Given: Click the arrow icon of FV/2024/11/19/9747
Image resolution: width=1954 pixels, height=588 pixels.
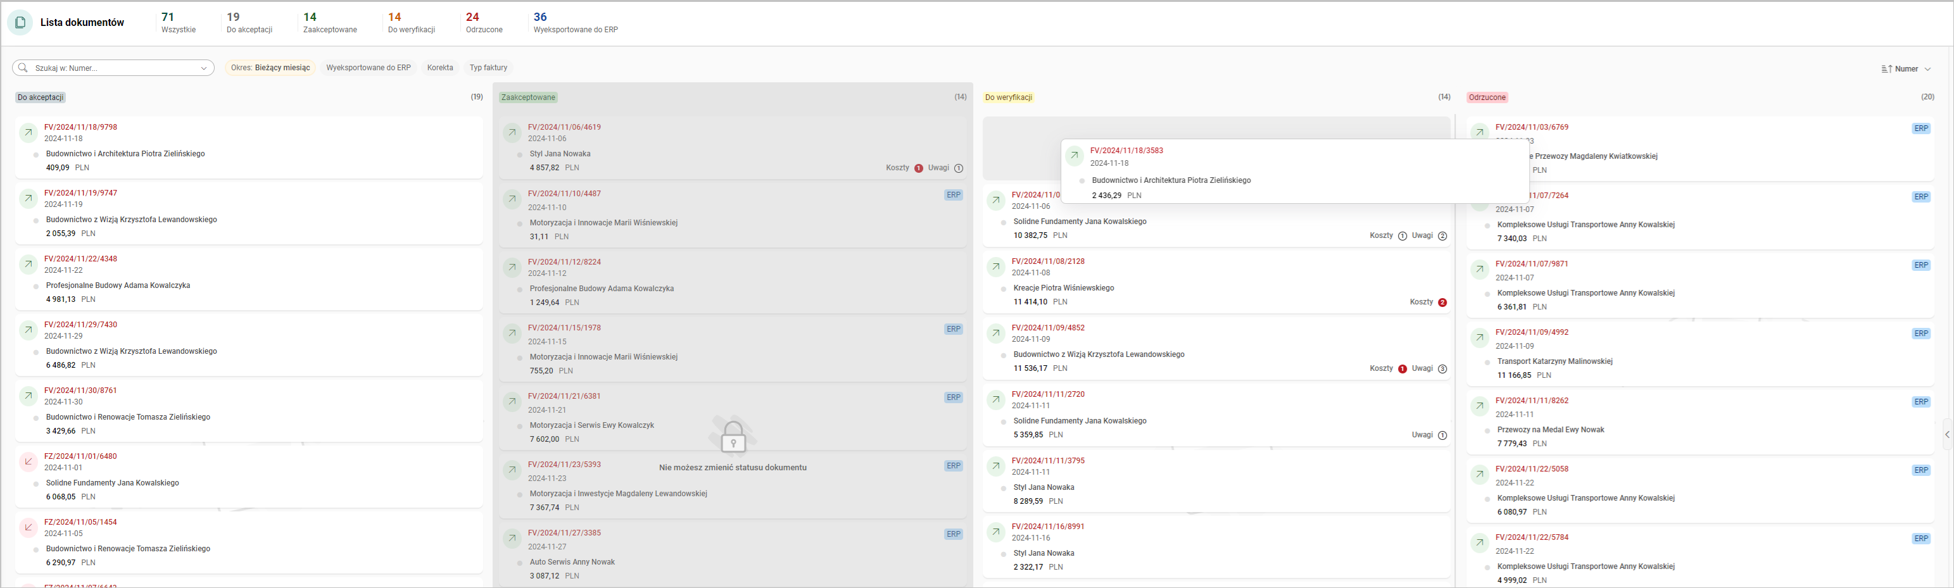Looking at the screenshot, I should 28,199.
